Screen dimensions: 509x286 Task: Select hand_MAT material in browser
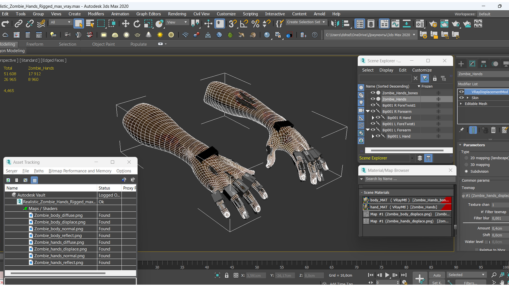[407, 207]
